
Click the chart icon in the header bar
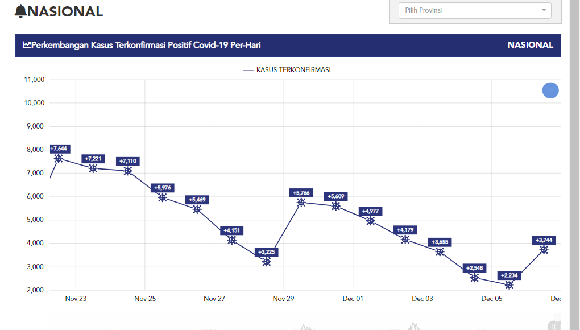(27, 45)
